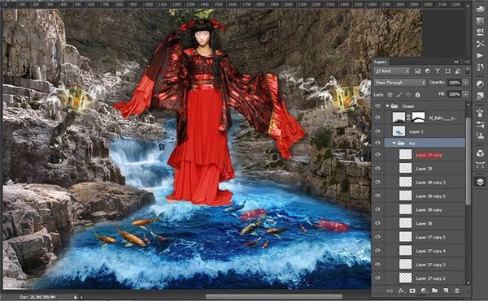Click the lock all padlock icon

coord(417,95)
